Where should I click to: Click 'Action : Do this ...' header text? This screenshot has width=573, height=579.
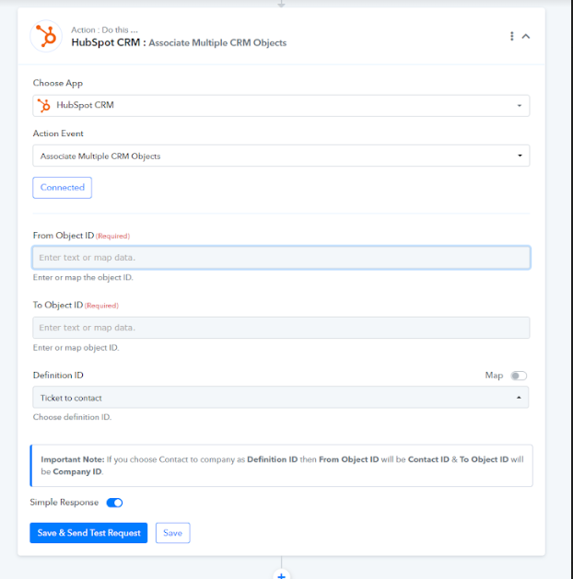coord(104,29)
